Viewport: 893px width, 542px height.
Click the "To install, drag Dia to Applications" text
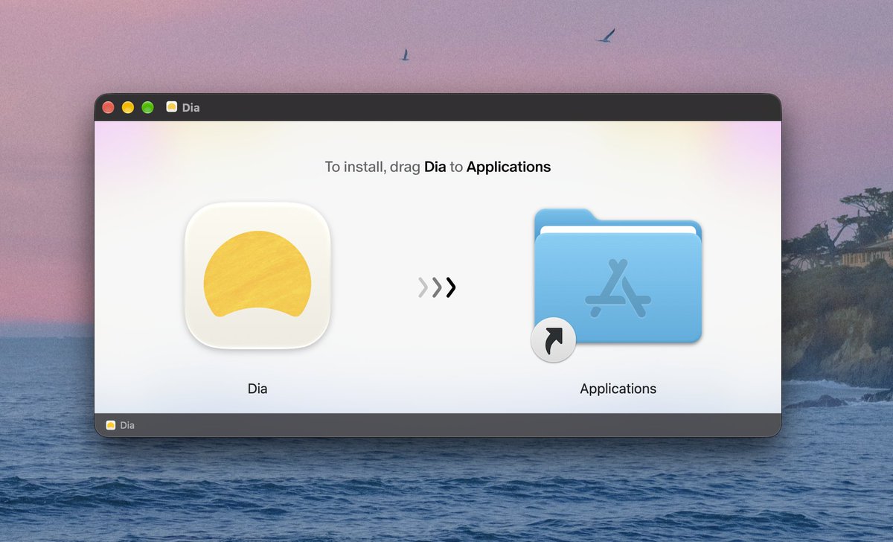pyautogui.click(x=438, y=167)
